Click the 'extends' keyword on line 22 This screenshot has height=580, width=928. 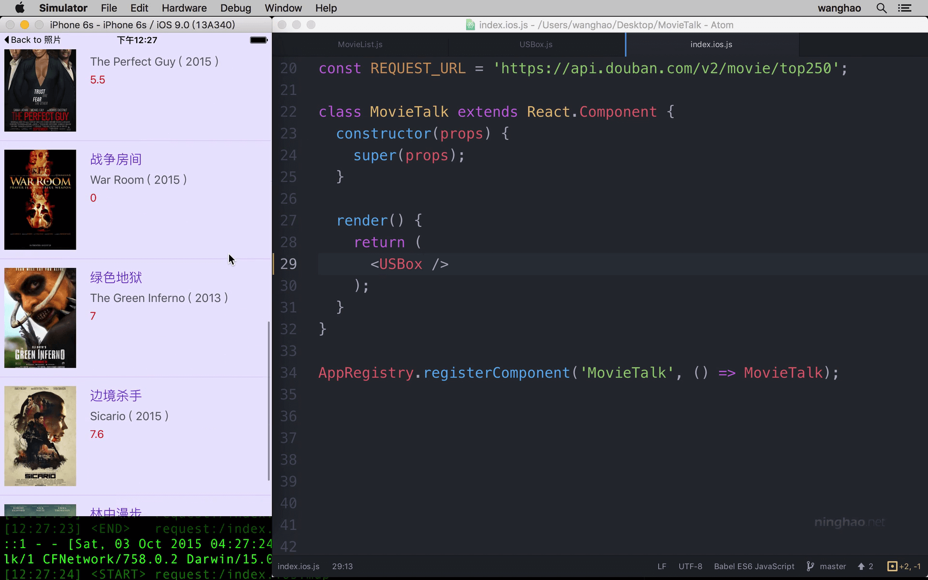tap(487, 112)
